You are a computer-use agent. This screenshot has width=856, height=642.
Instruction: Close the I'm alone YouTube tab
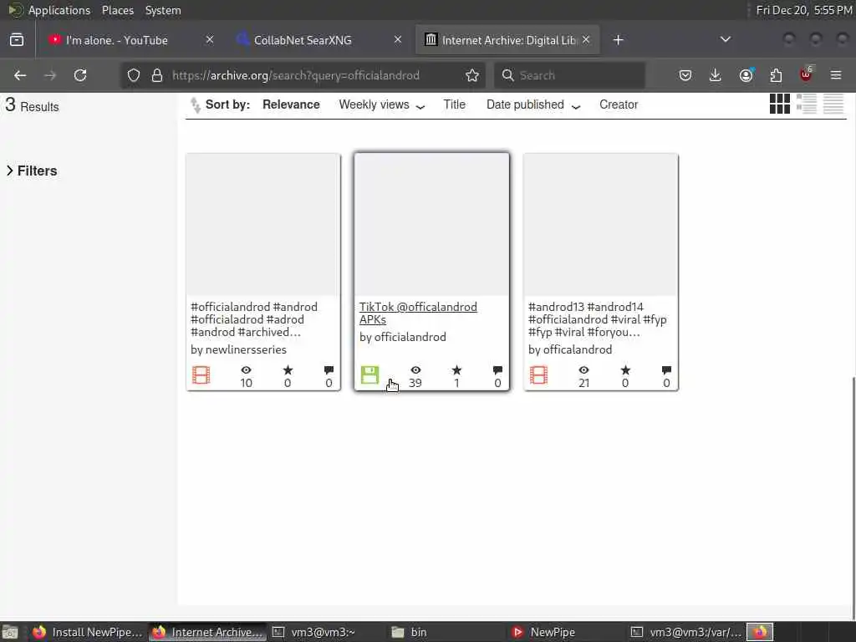[210, 39]
